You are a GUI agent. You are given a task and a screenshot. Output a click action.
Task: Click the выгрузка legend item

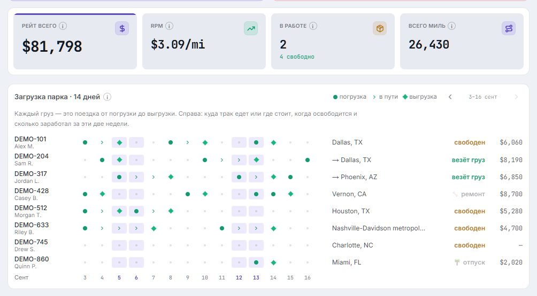[419, 97]
